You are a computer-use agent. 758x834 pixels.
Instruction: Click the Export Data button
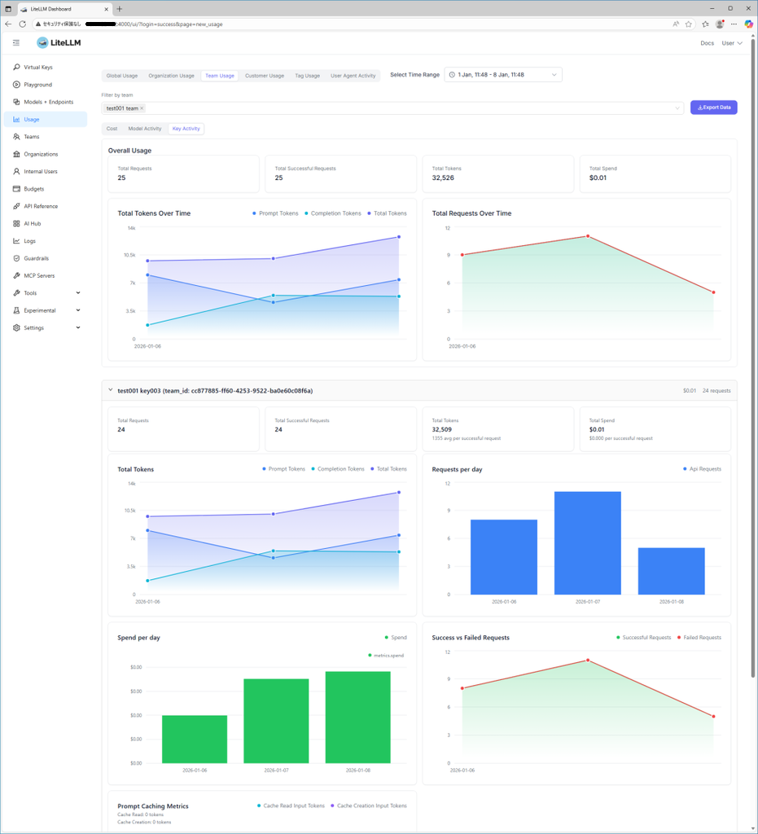713,108
